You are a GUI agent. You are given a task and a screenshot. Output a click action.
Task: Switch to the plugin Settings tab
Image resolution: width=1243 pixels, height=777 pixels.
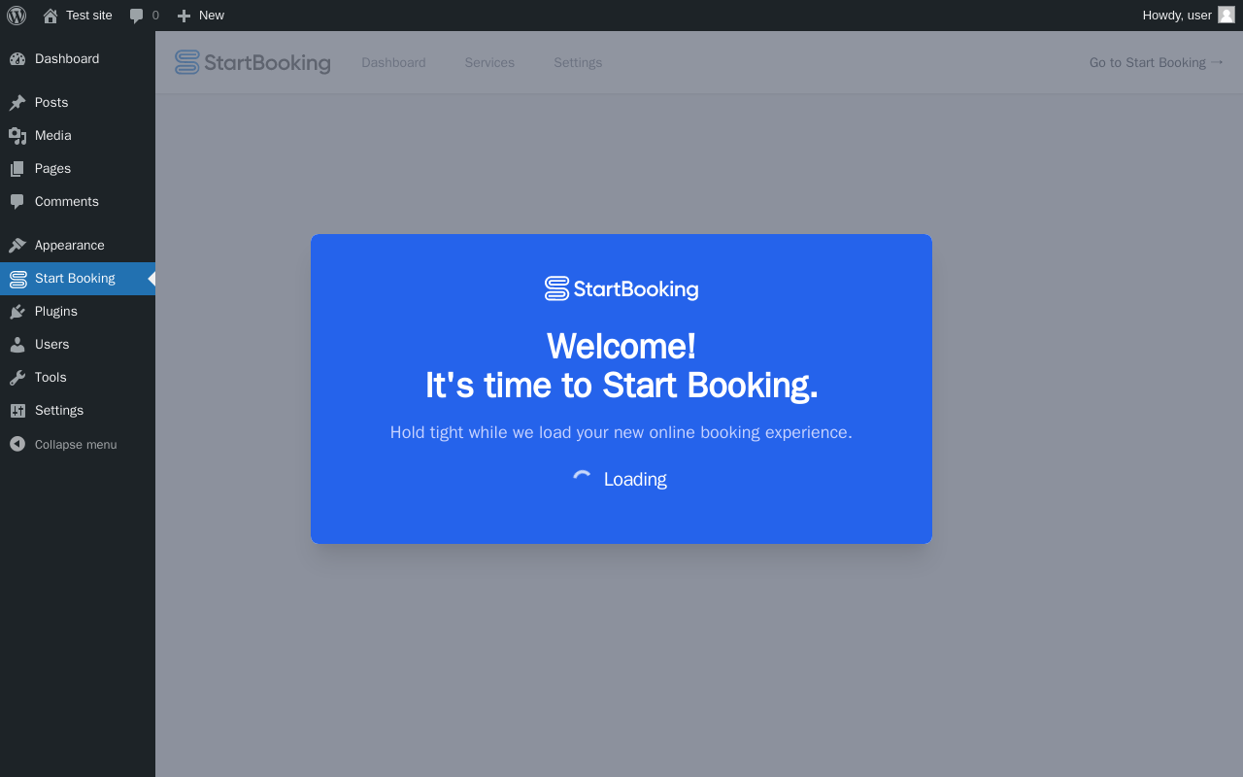click(578, 62)
